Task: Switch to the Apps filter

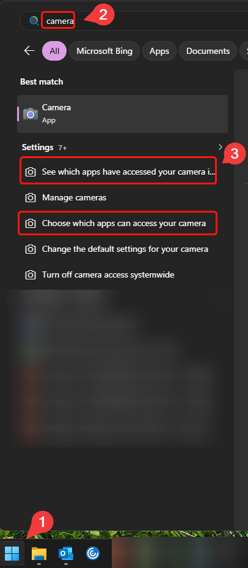Action: coord(159,51)
